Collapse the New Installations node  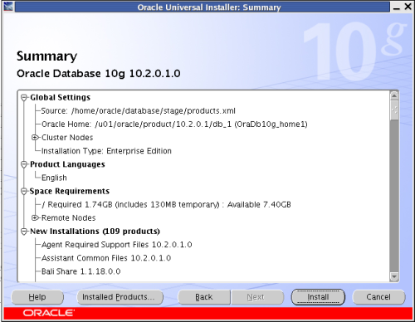(x=24, y=232)
